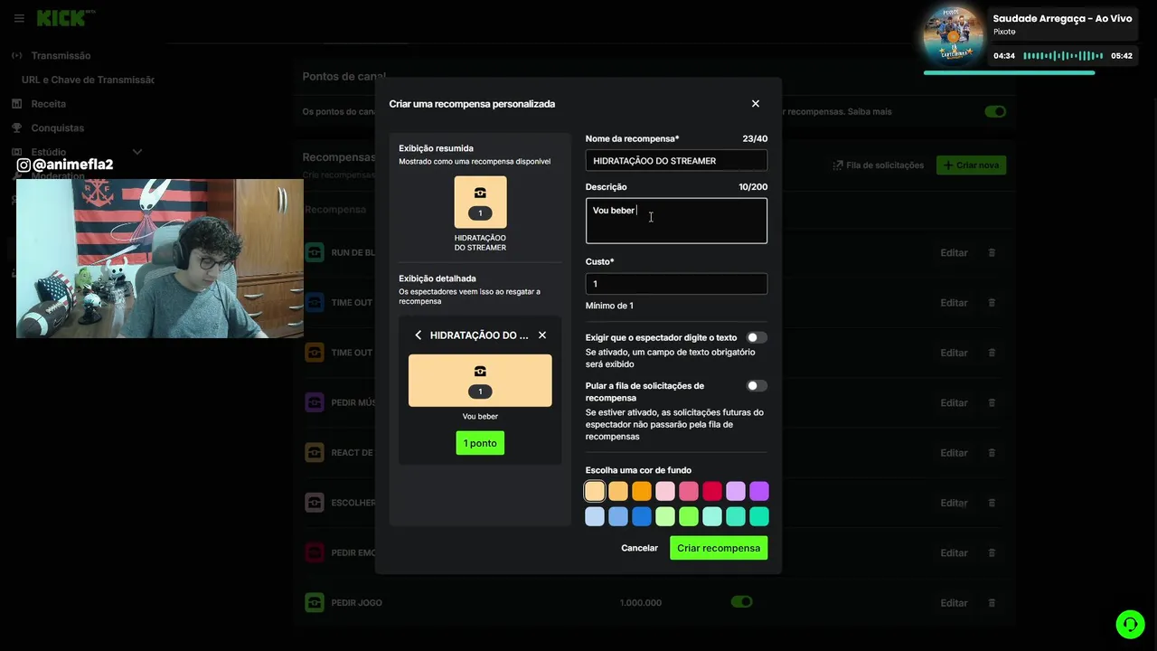Click Editar for the RUN DE BU reward
The height and width of the screenshot is (651, 1157).
pyautogui.click(x=954, y=253)
